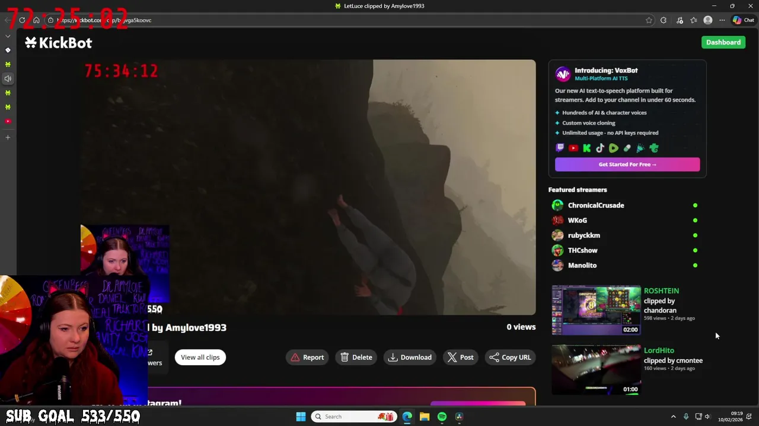This screenshot has width=759, height=426.
Task: Show hidden system tray icons
Action: (x=673, y=417)
